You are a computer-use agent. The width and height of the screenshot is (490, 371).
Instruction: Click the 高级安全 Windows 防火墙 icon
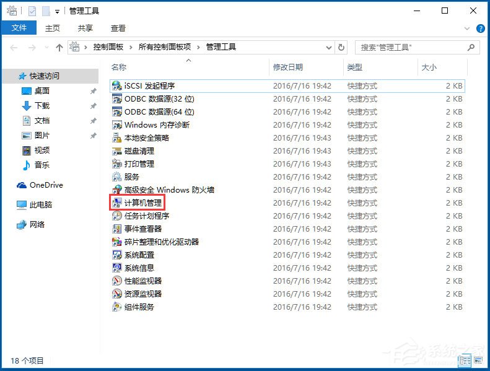116,190
